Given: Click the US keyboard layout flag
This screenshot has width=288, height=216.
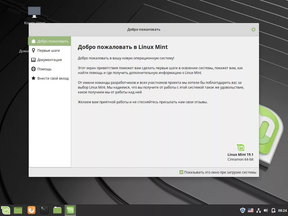Looking at the screenshot, I should [251, 210].
